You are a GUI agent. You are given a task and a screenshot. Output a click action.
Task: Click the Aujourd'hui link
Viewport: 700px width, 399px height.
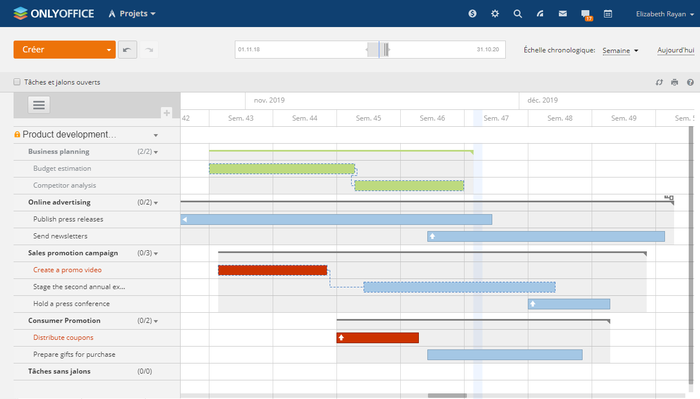point(675,50)
